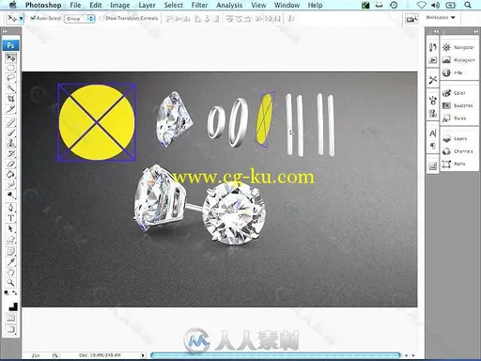Viewport: 481px width, 361px height.
Task: Select the Elliptical Marquee tool
Action: [x=10, y=68]
